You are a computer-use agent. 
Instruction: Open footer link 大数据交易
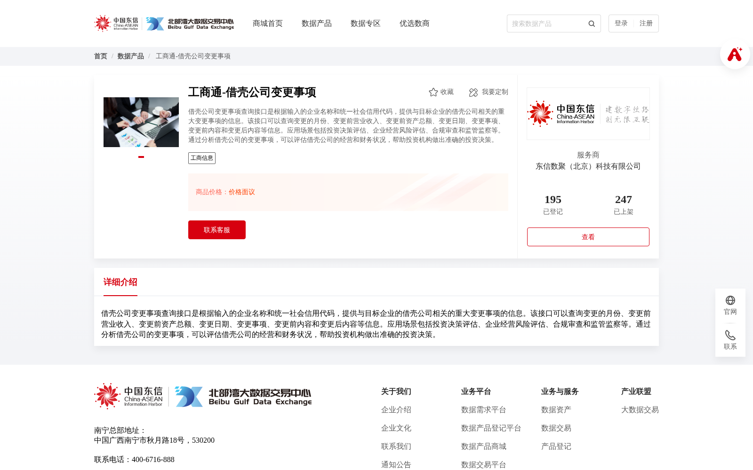pyautogui.click(x=640, y=410)
